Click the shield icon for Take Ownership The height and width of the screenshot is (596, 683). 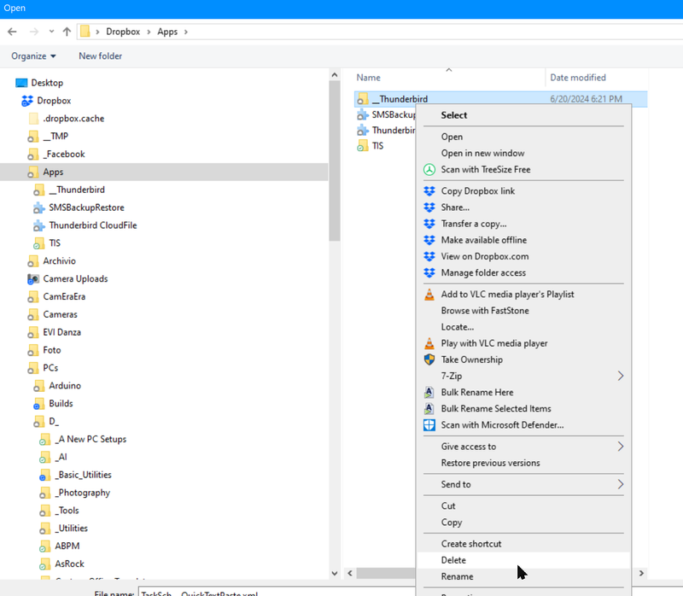tap(429, 360)
